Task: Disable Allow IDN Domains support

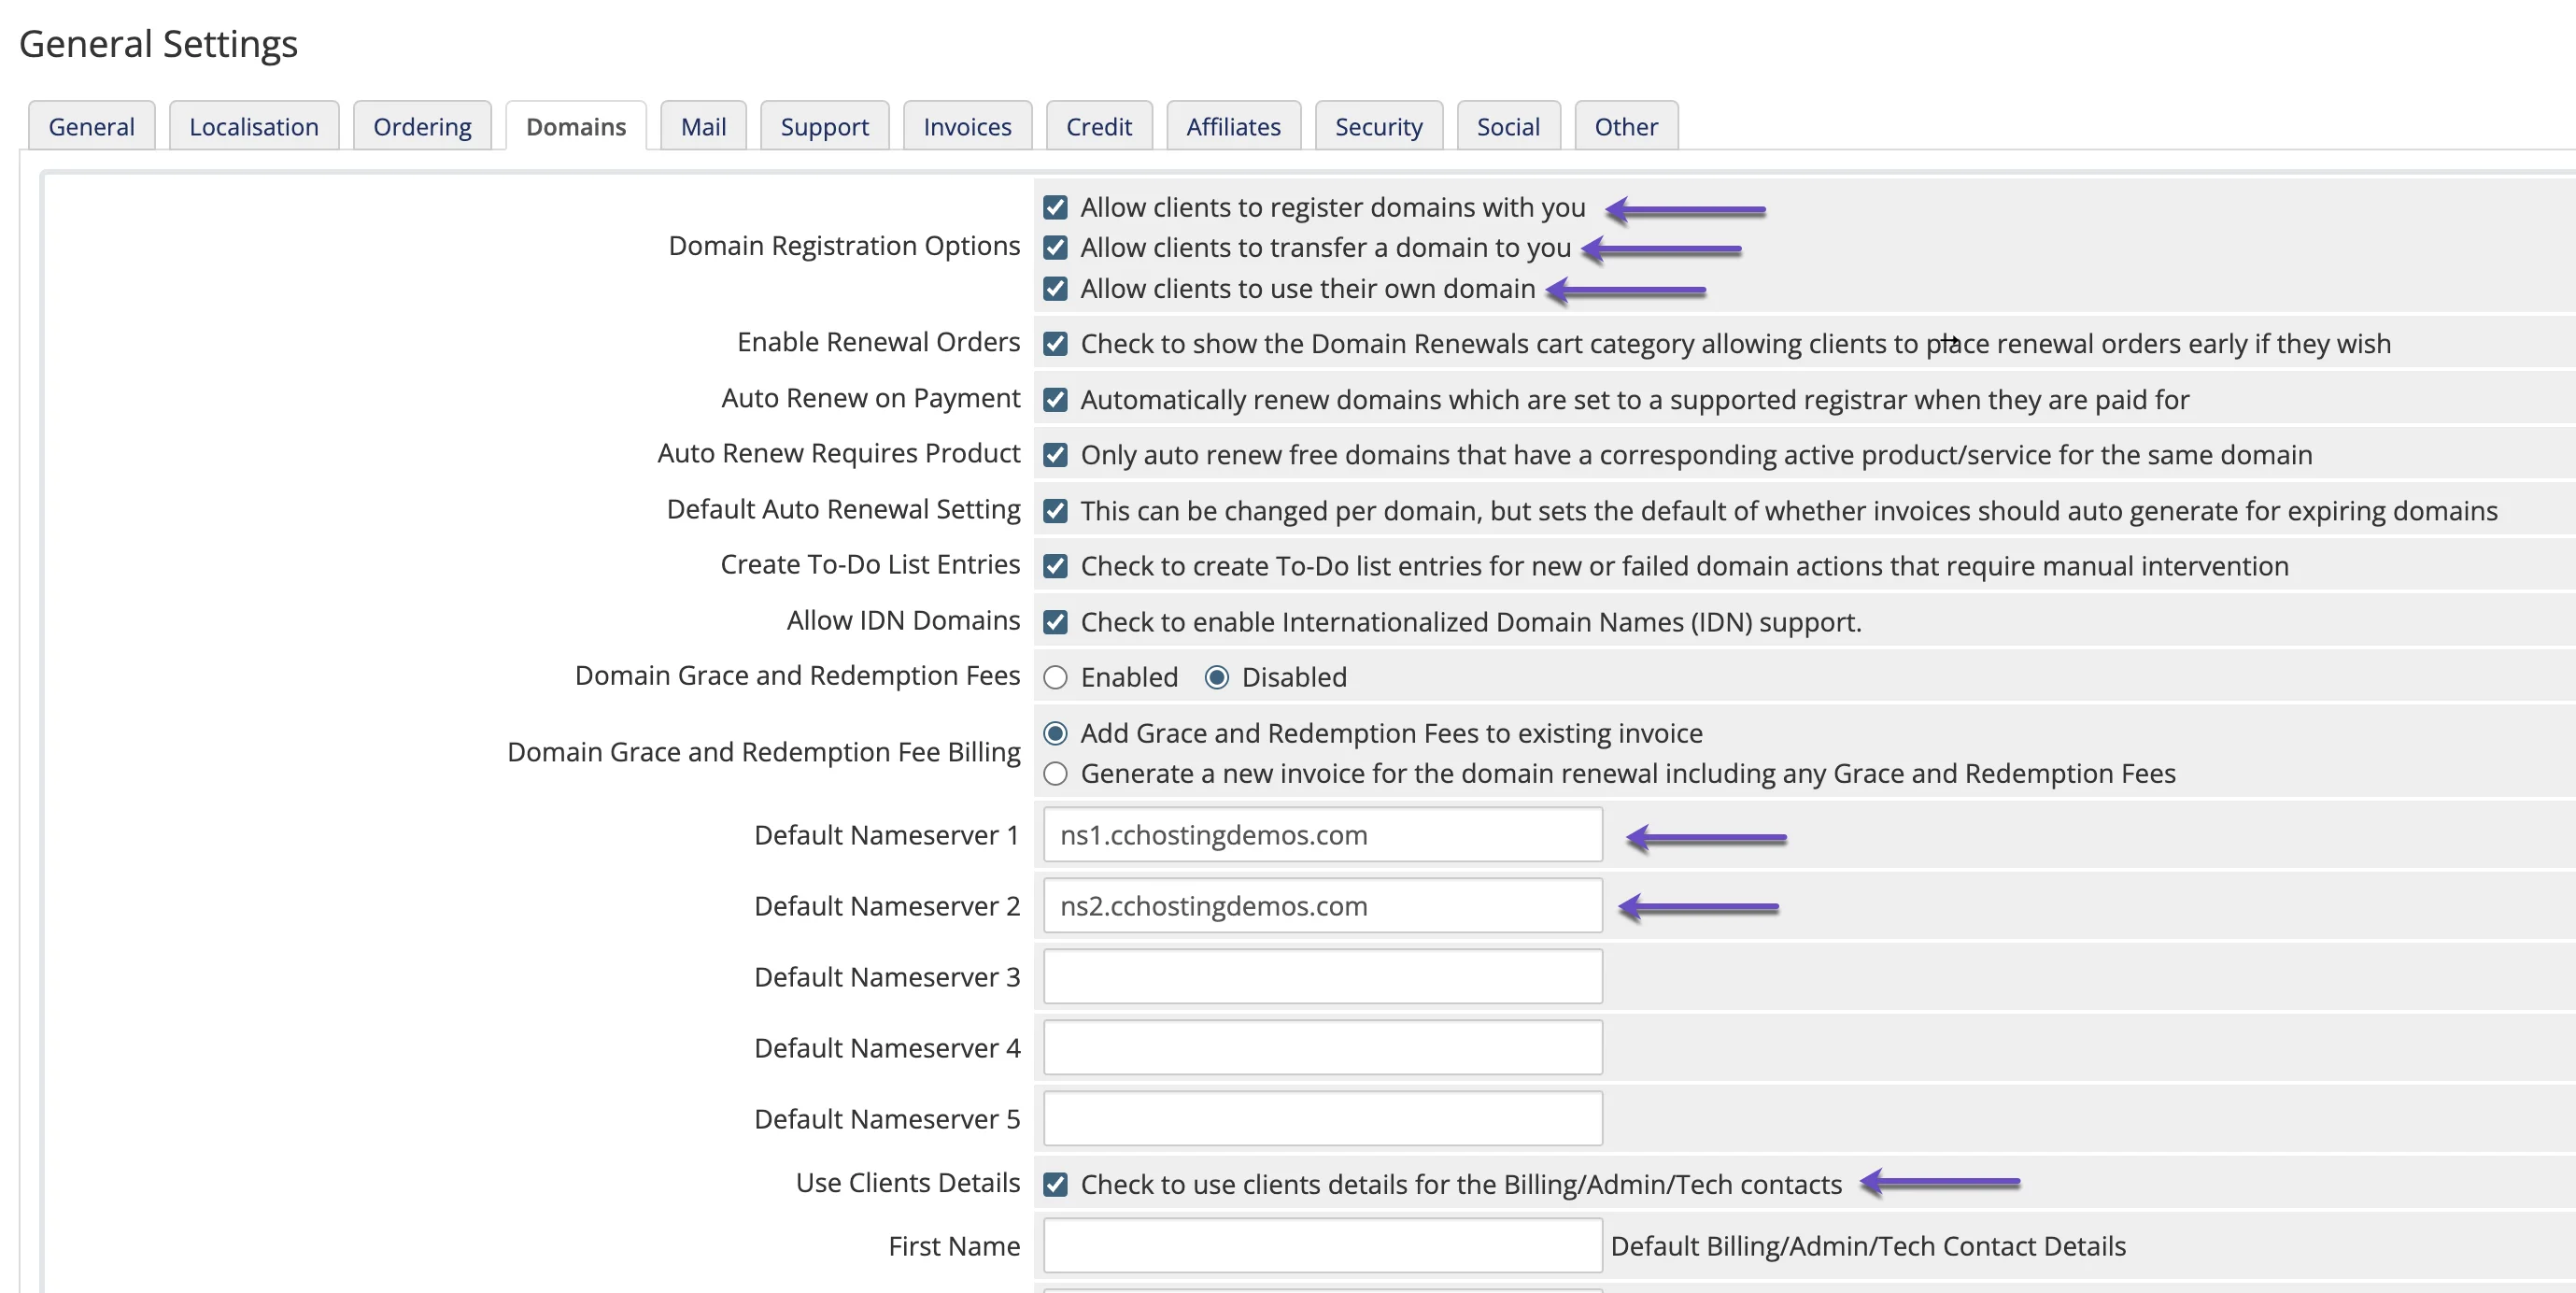Action: click(x=1055, y=621)
